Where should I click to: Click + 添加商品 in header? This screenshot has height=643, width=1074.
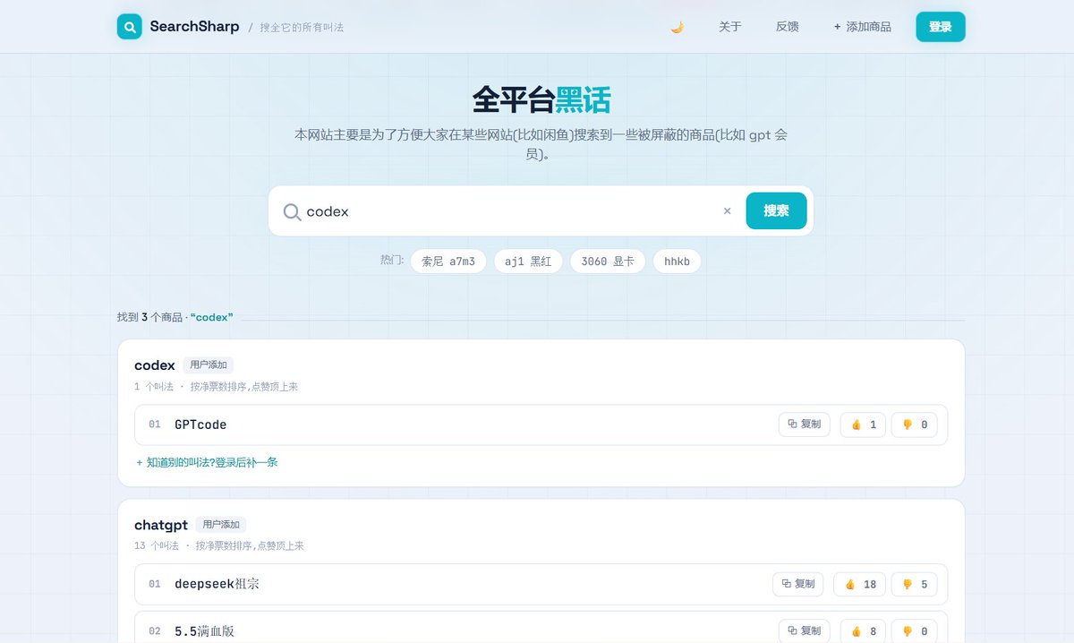pos(863,27)
